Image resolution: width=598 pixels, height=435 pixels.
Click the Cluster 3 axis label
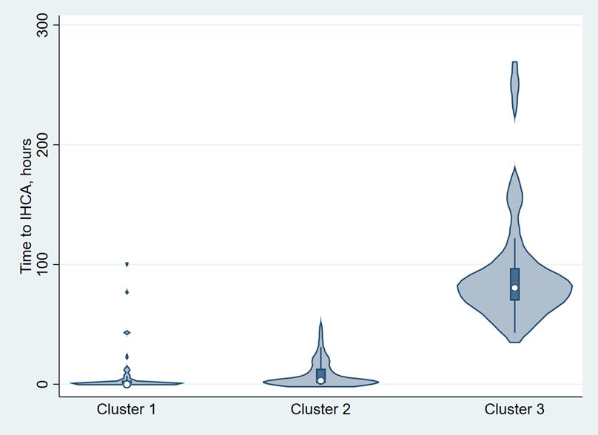click(x=514, y=409)
